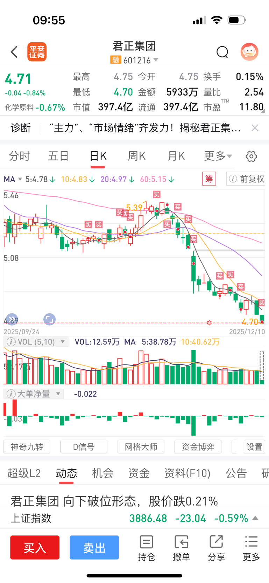Tap the 2025/12/10 date label
Image resolution: width=269 pixels, height=583 pixels.
247,332
